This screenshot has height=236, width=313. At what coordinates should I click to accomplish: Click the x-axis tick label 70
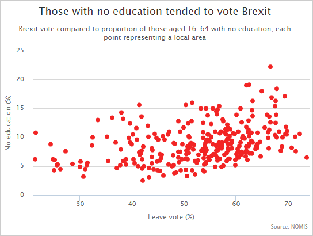(x=288, y=204)
